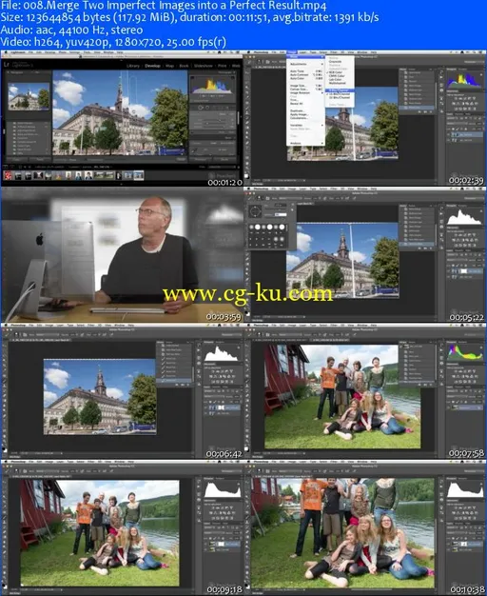The width and height of the screenshot is (487, 596).
Task: Choose Calculations... in the Image menu
Action: tap(305, 118)
